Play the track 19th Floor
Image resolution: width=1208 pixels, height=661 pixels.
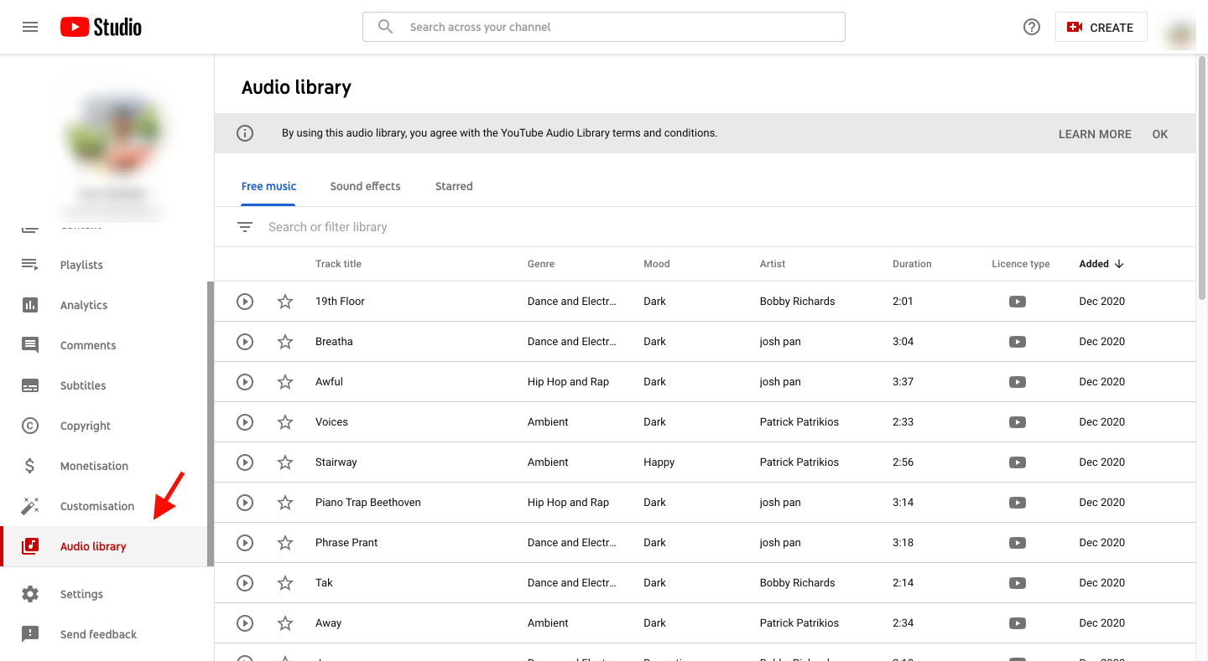245,302
